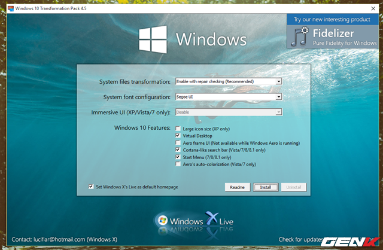Viewport: 383px width, 250px height.
Task: Open the Windows X Live logo link
Action: pos(194,221)
